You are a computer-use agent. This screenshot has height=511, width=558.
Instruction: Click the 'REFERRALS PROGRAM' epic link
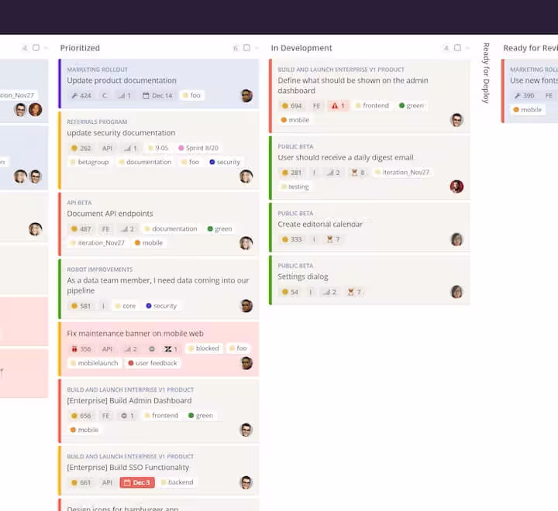click(x=97, y=122)
